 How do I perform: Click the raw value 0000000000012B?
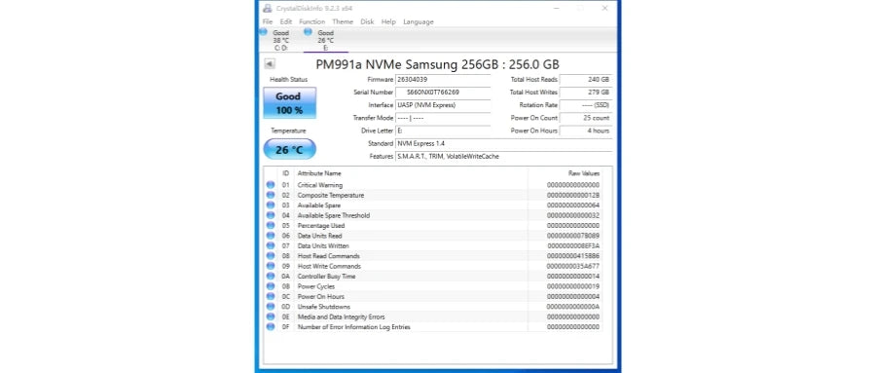pyautogui.click(x=573, y=195)
